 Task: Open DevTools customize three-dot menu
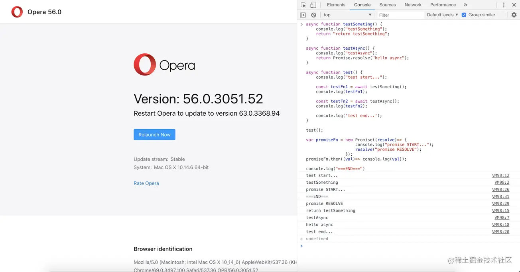tap(504, 5)
